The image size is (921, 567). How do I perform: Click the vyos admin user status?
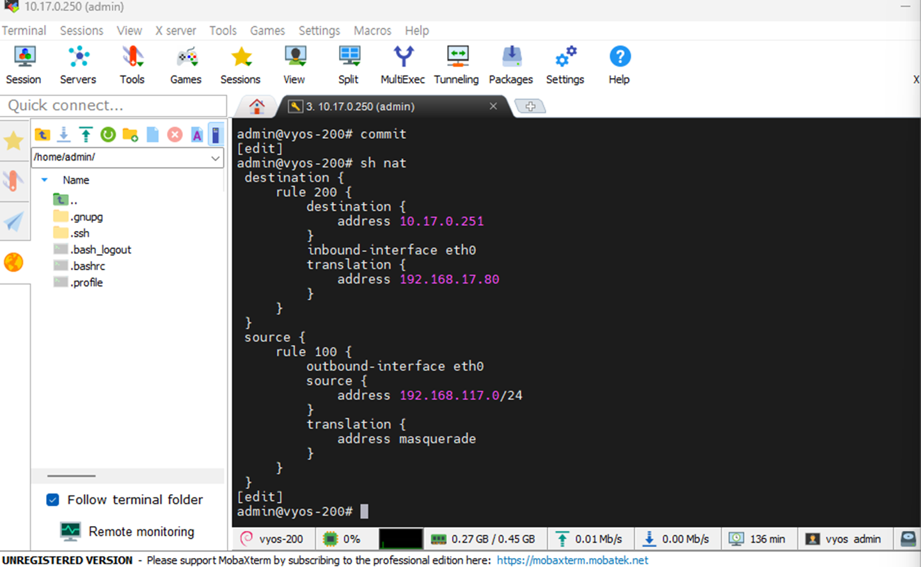click(843, 539)
